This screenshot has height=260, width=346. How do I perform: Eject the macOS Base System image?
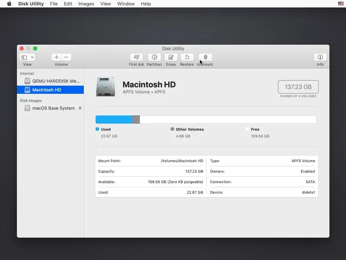click(x=80, y=108)
